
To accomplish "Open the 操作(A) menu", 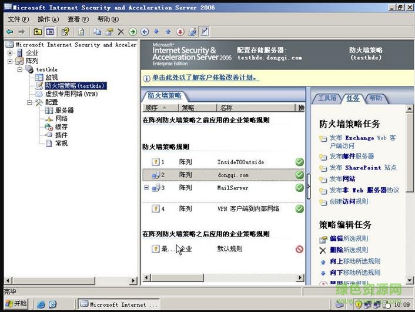I will pos(48,19).
